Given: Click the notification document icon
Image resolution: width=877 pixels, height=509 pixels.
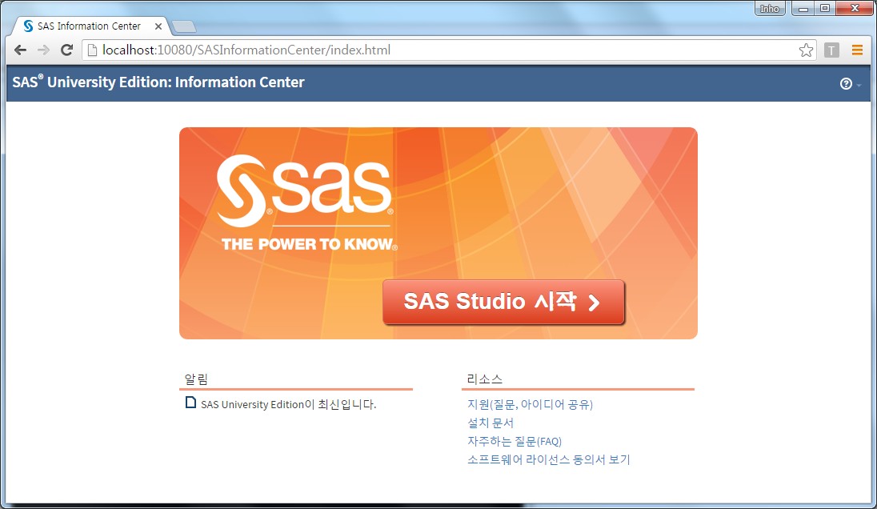Looking at the screenshot, I should point(190,403).
